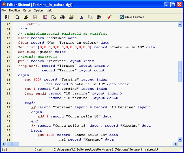This screenshot has height=153, width=184.
Task: Click "Terzine" string on line 48
Action: point(56,61)
